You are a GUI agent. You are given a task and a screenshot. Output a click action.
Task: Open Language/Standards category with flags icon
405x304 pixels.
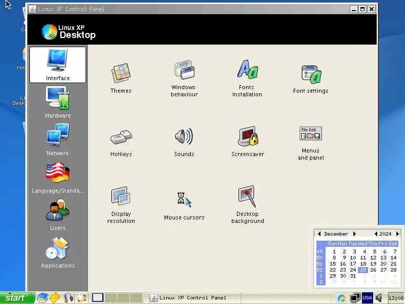(58, 178)
